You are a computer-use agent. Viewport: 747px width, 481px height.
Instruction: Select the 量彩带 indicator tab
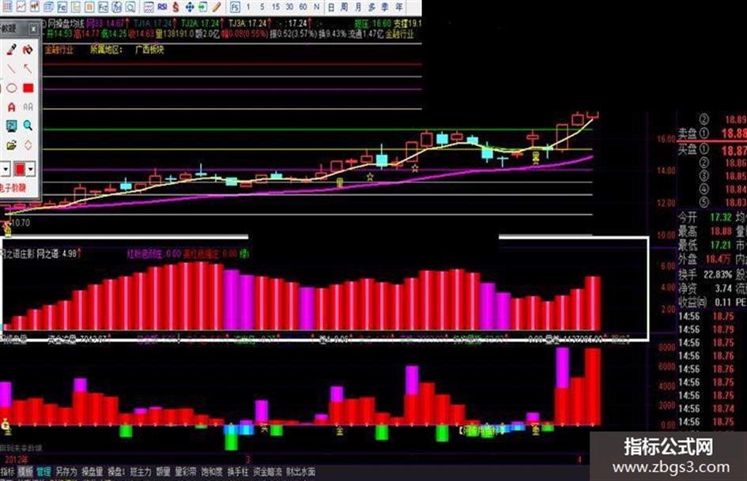click(x=185, y=472)
